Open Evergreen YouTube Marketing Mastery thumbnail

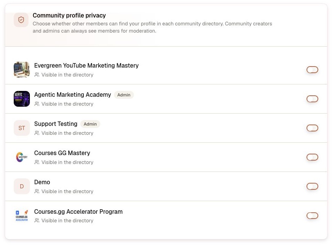[22, 70]
